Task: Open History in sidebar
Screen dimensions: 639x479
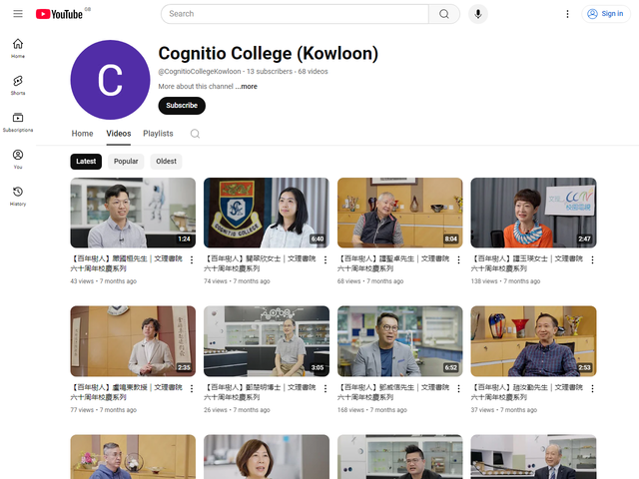Action: [18, 196]
